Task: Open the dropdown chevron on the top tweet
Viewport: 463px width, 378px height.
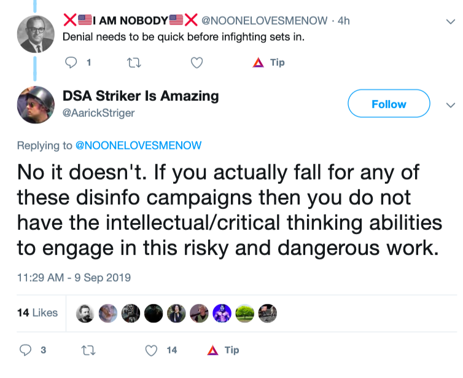Action: [450, 22]
